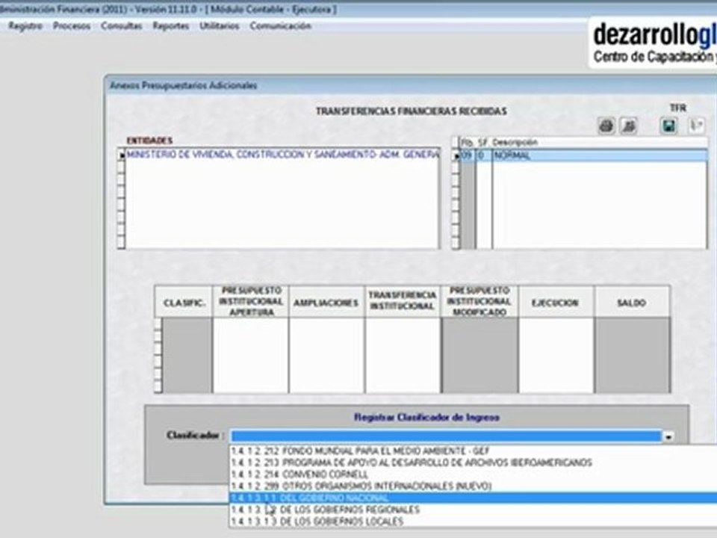The height and width of the screenshot is (538, 717).
Task: Open the Reportes menu
Action: pyautogui.click(x=171, y=26)
